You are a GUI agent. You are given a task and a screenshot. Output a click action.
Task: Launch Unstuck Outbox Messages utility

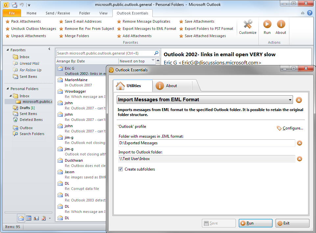(31, 29)
